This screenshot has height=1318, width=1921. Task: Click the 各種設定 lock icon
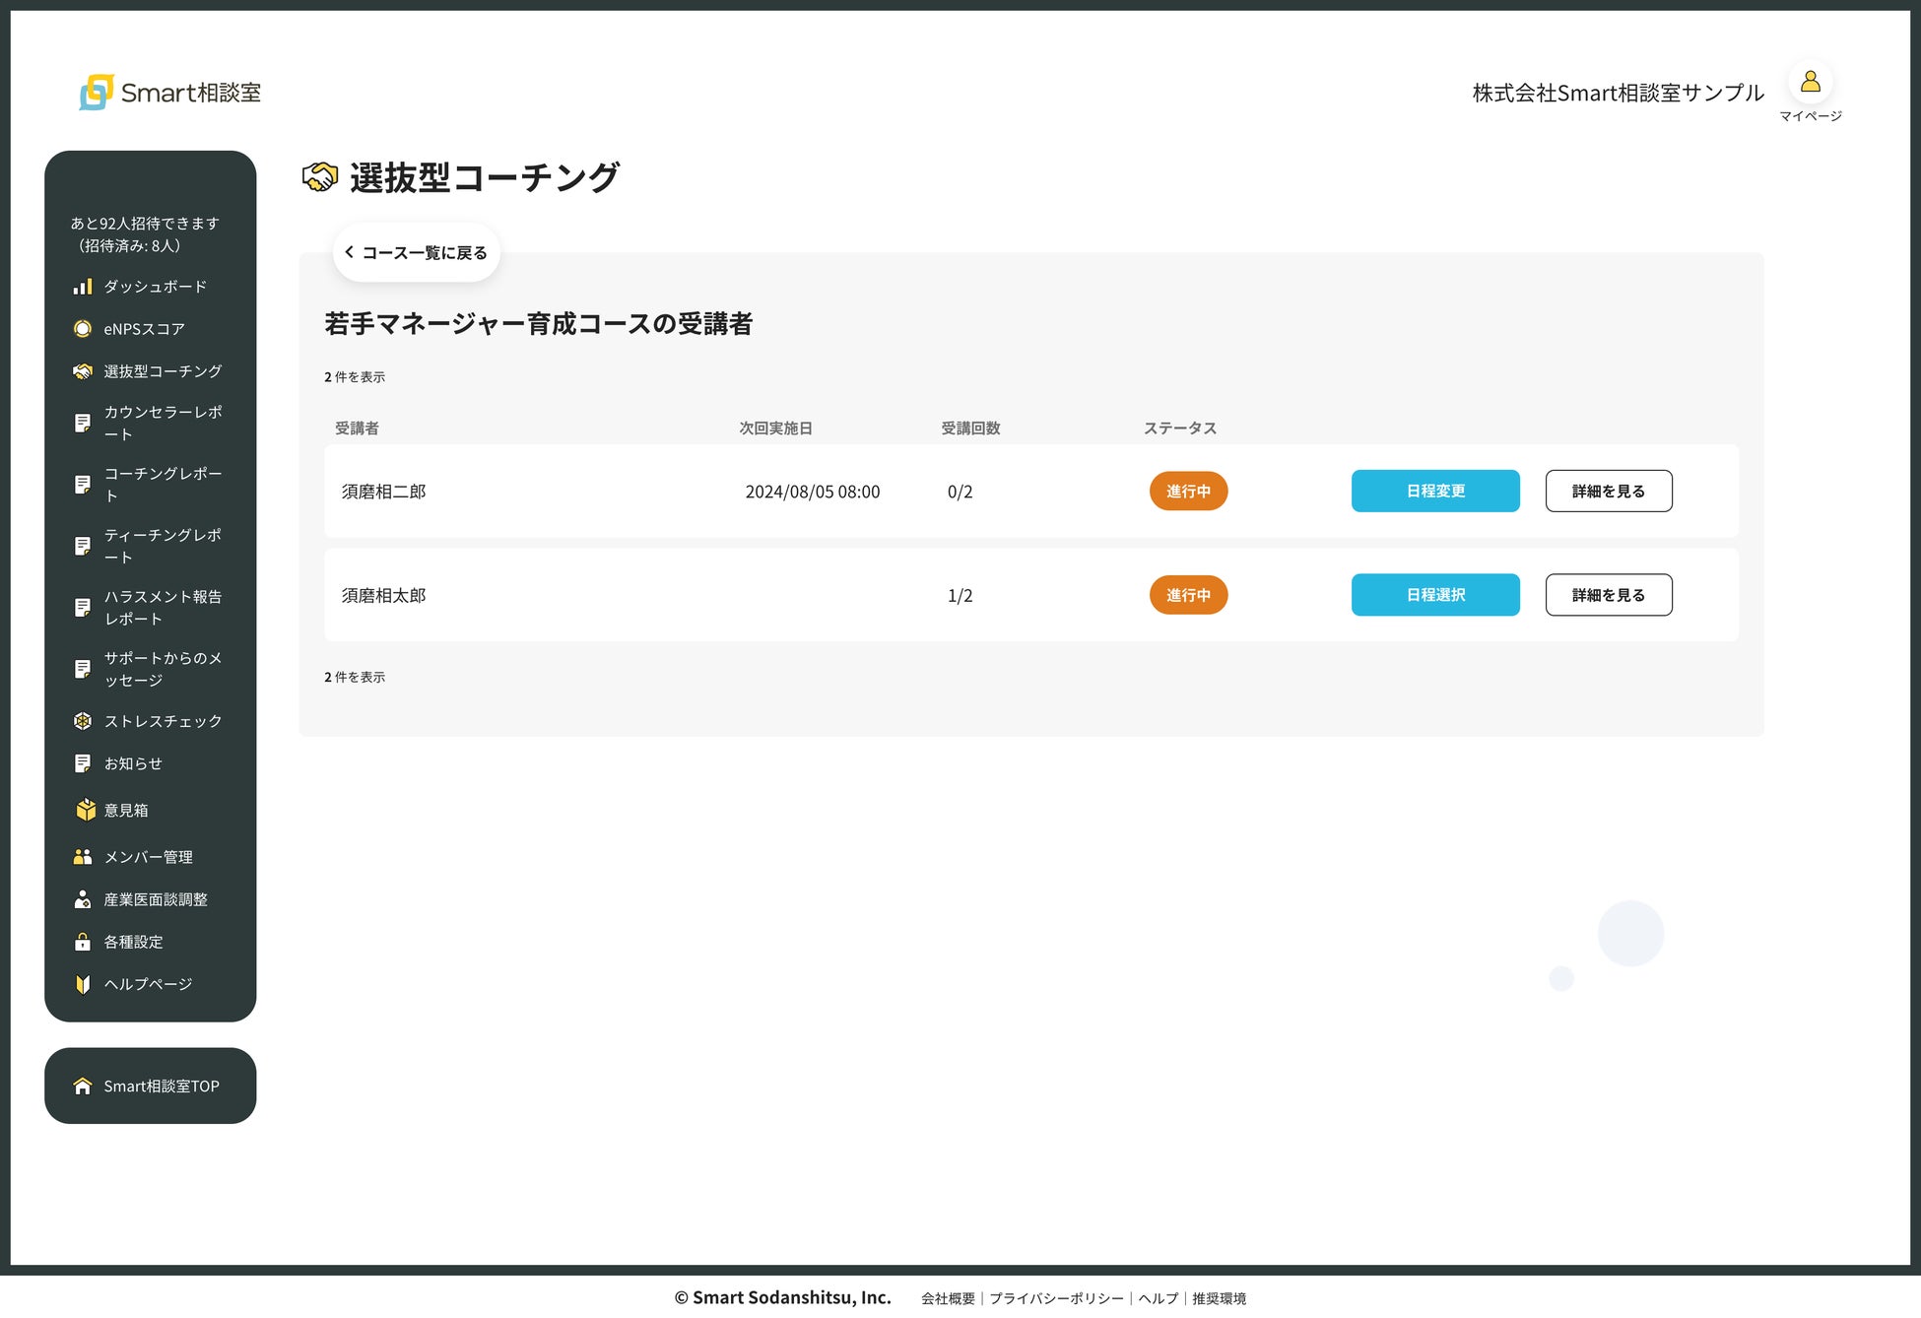pos(83,942)
